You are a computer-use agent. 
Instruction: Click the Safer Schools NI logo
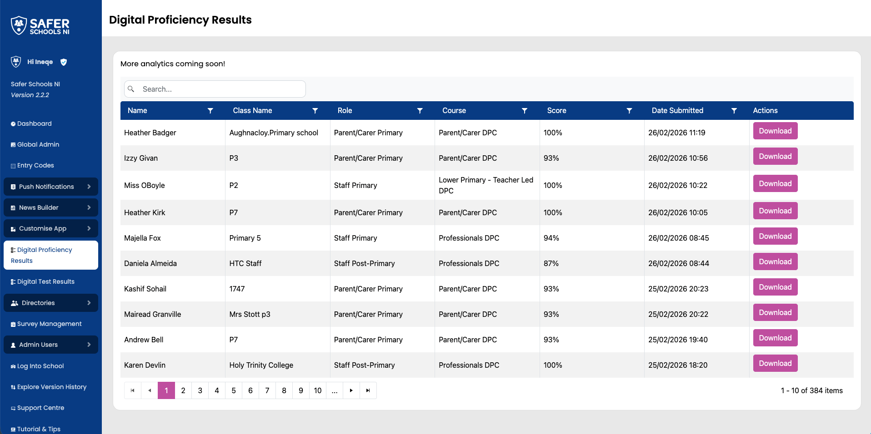(40, 26)
